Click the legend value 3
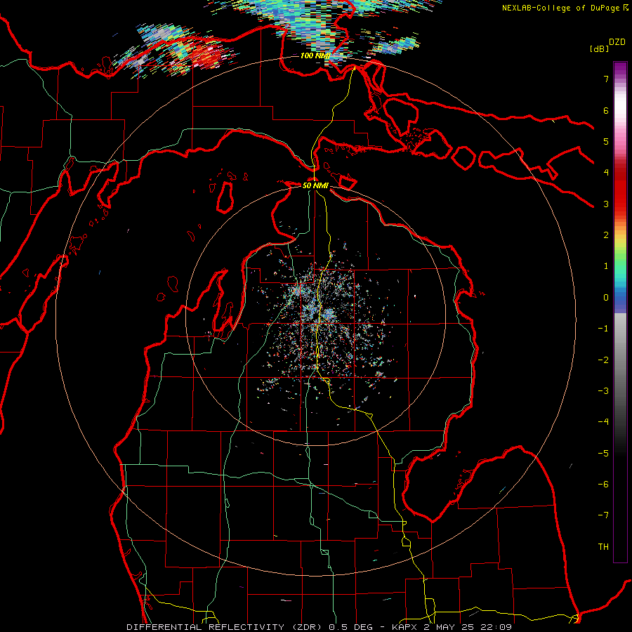 (x=606, y=204)
